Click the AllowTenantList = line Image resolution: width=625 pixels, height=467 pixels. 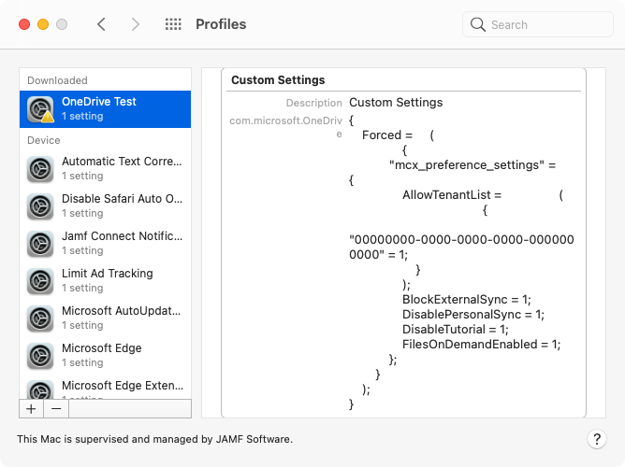click(x=452, y=195)
